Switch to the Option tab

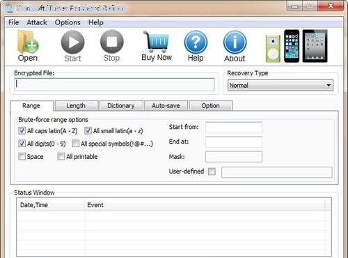click(x=211, y=106)
